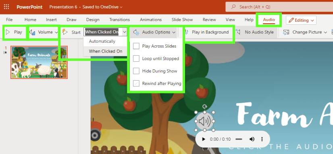Viewport: 333px width, 154px height.
Task: Open the Editing mode dropdown
Action: coord(301,21)
